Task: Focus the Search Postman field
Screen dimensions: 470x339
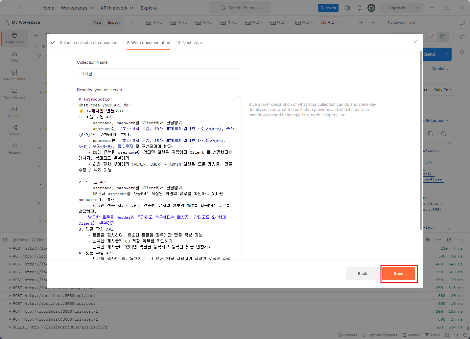Action: (240, 8)
